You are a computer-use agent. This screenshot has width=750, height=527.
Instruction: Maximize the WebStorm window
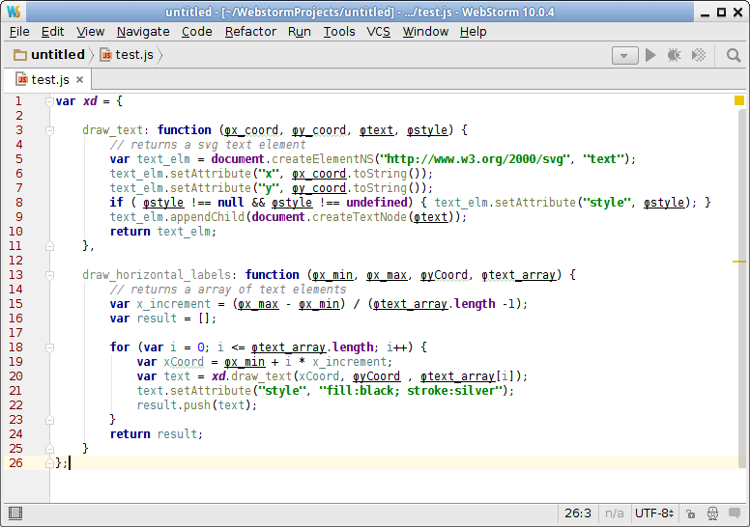click(721, 13)
